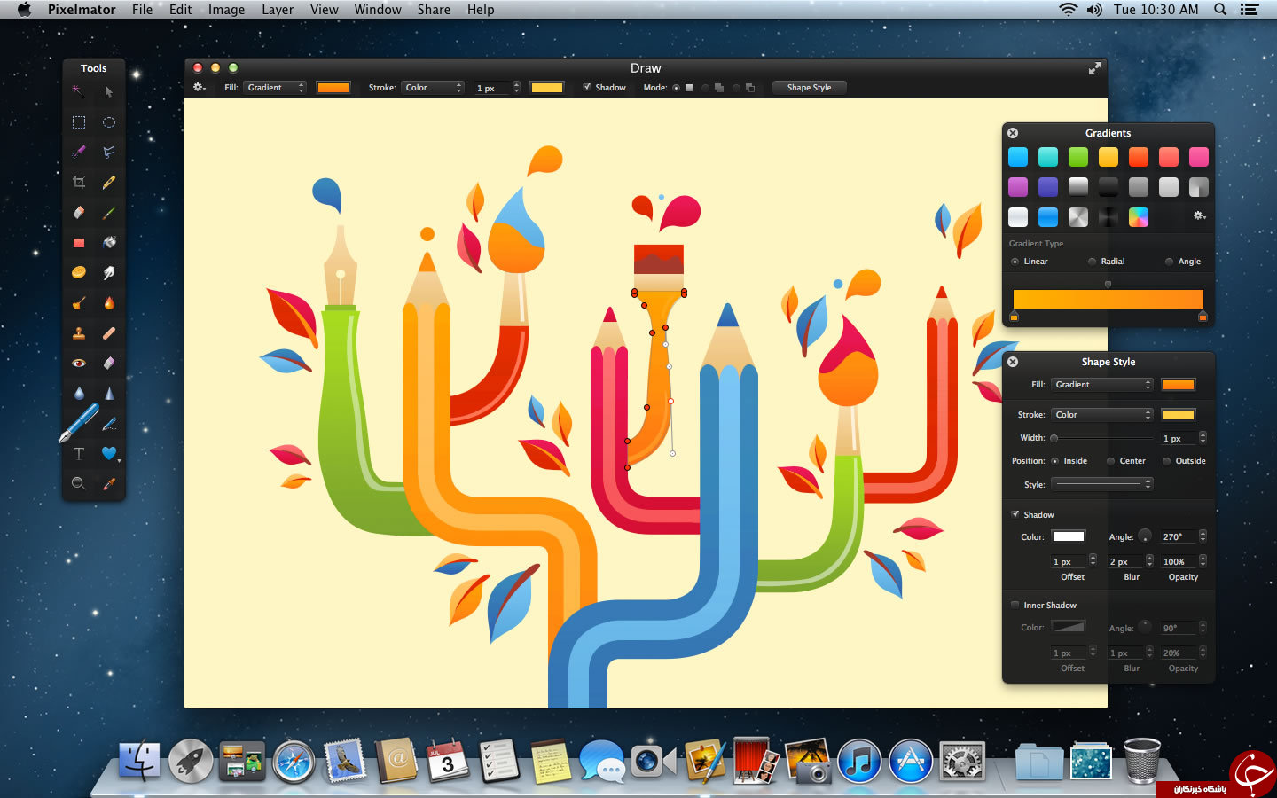
Task: Set stroke position to Inside
Action: click(1055, 461)
